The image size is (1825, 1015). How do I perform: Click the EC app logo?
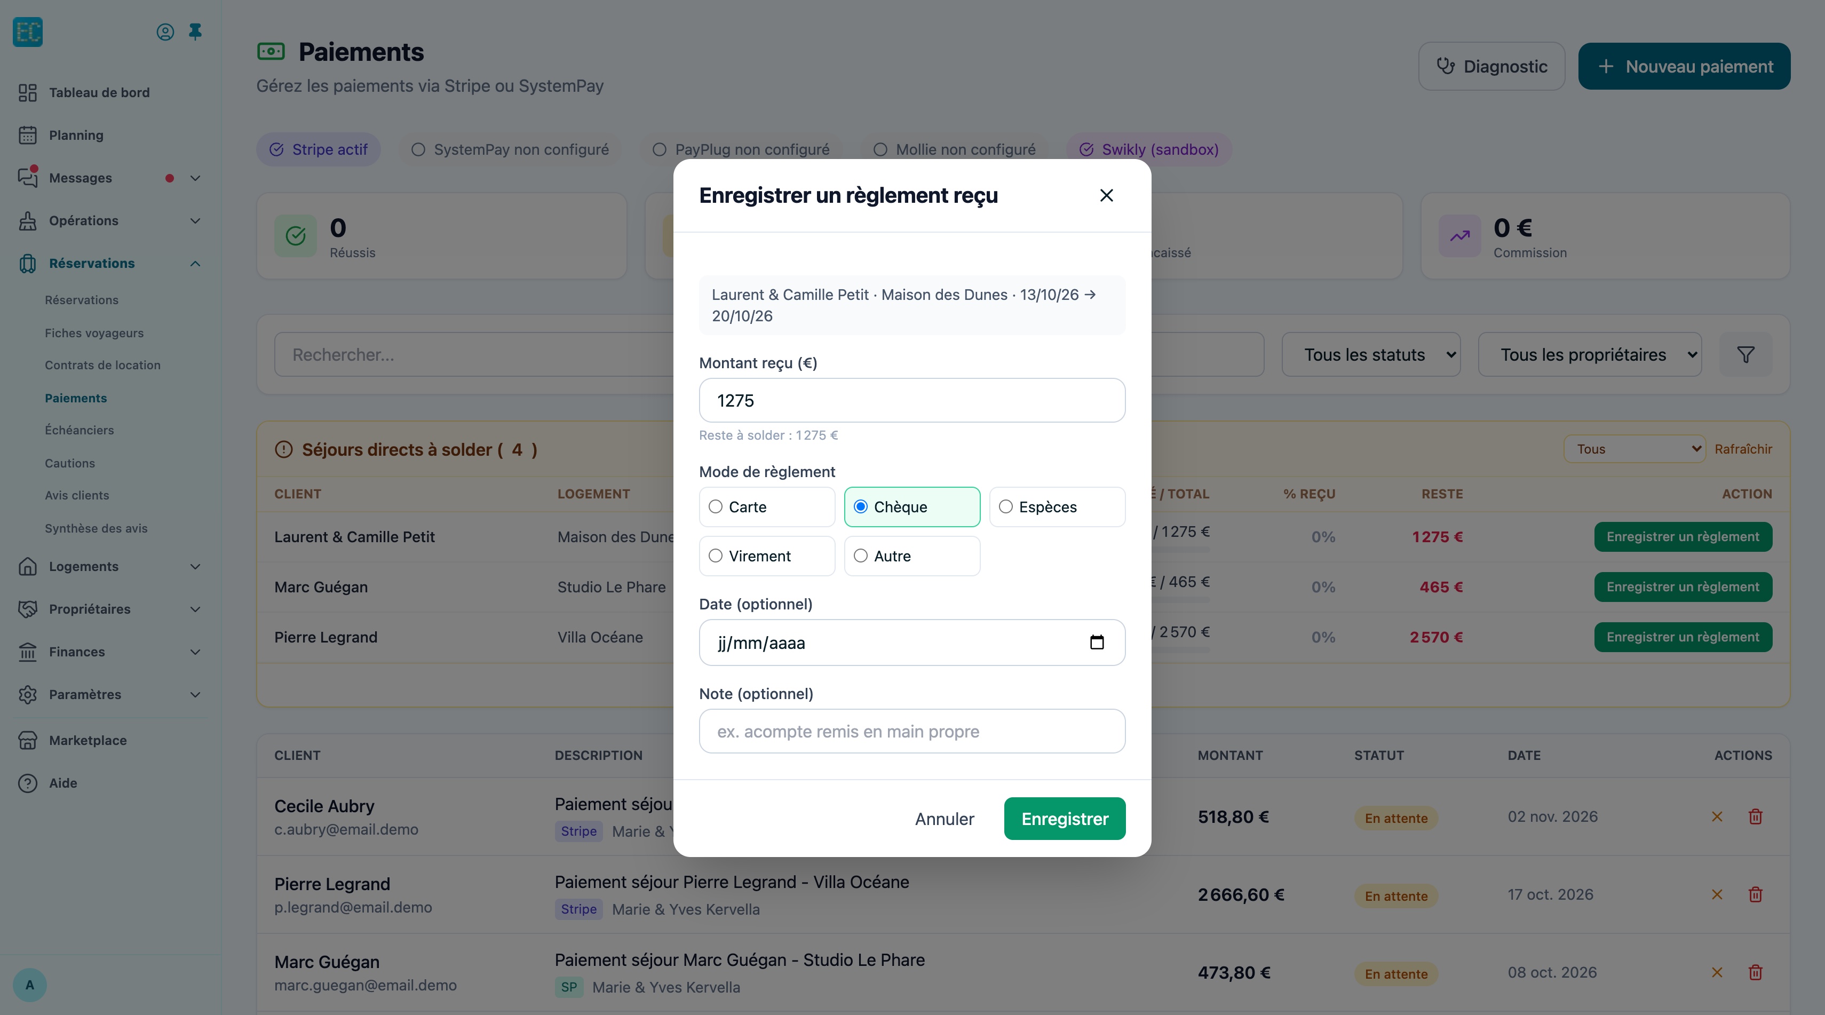[x=28, y=32]
